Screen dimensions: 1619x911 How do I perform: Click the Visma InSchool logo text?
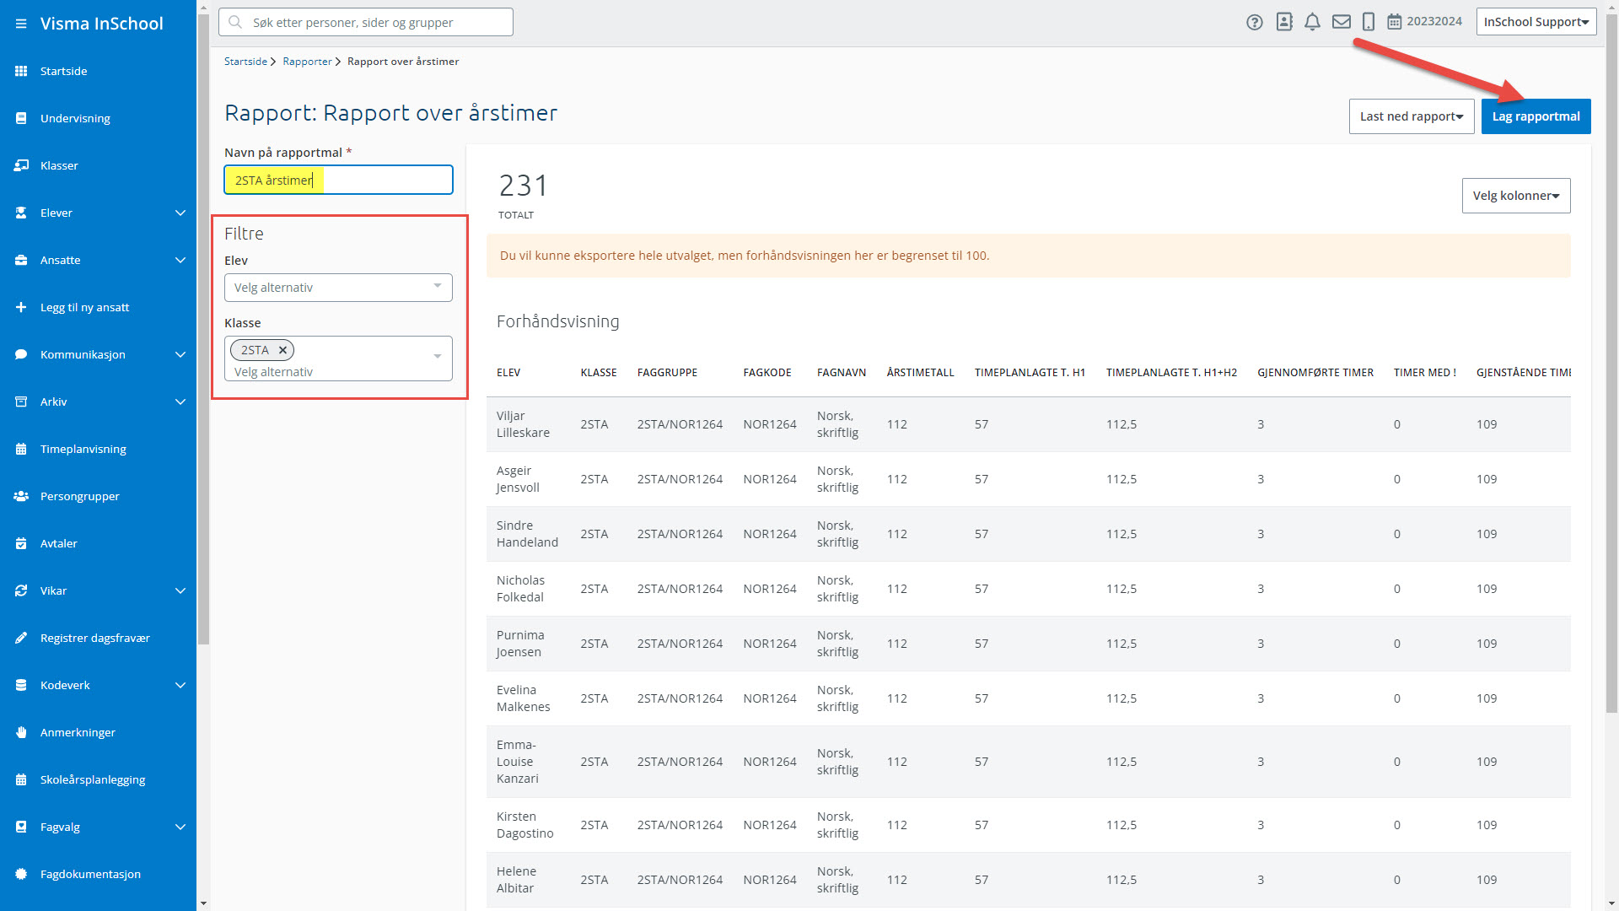point(101,24)
